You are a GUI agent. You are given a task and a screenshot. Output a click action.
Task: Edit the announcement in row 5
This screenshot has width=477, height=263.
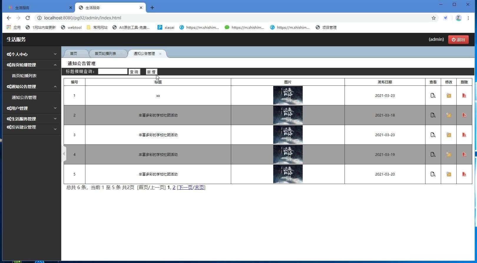click(x=448, y=174)
